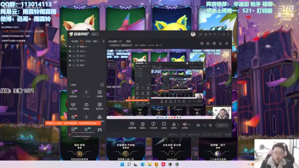Switch to the 可游戏 scene tab
The height and width of the screenshot is (168, 299).
click(x=88, y=41)
